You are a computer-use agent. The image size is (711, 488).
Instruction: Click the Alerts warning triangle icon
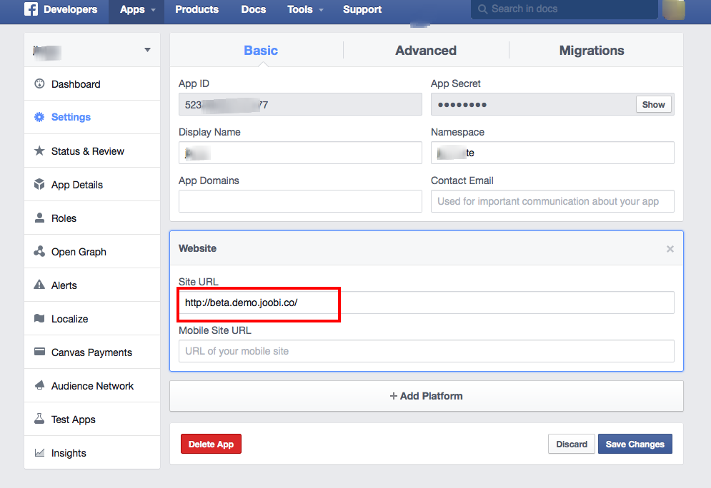click(39, 285)
